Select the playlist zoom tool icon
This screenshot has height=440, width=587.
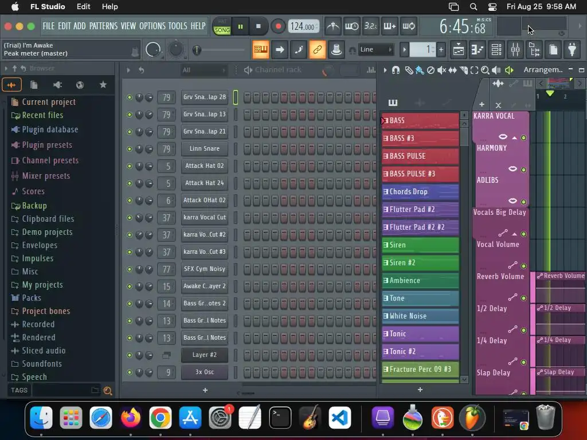click(x=485, y=70)
